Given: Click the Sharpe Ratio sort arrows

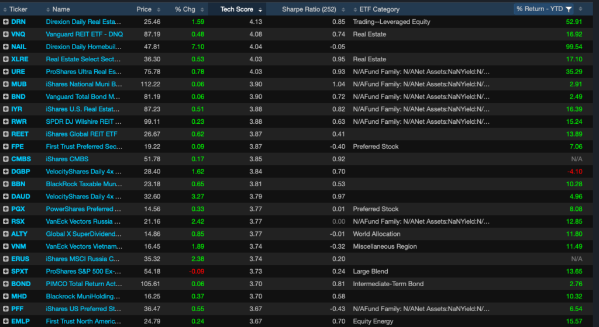Looking at the screenshot, I should [x=343, y=9].
